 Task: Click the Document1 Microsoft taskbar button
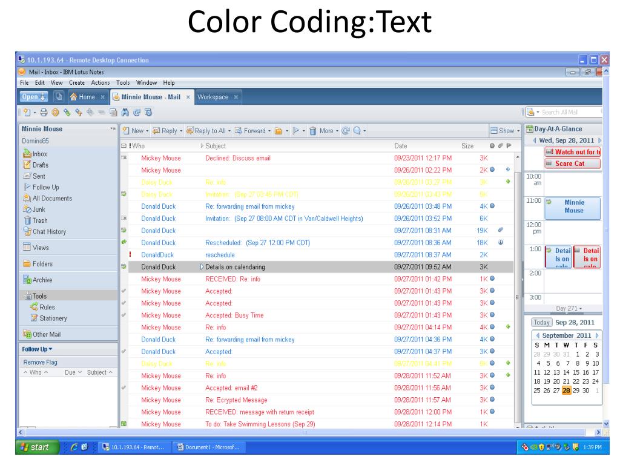pos(209,447)
